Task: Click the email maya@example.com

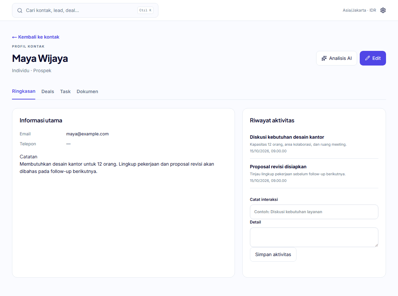Action: pyautogui.click(x=87, y=134)
